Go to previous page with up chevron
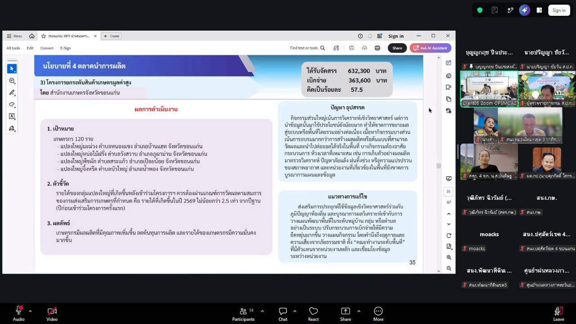Viewport: 576px width, 324px height. tap(449, 213)
